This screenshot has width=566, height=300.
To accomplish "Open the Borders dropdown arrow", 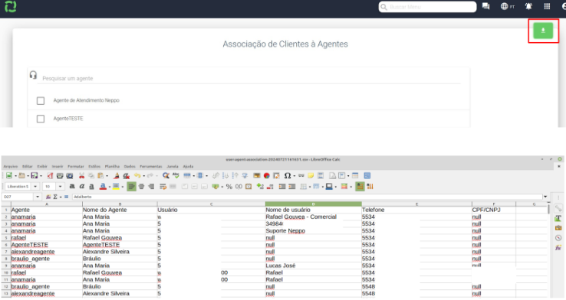I will pos(309,187).
